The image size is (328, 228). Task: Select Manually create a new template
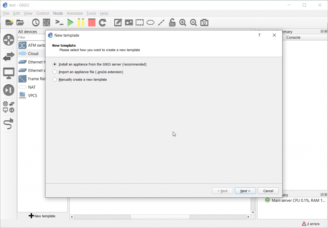pos(80,80)
